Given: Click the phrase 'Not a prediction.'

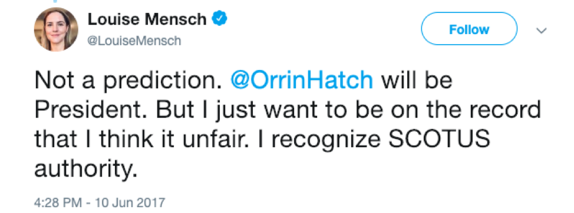Looking at the screenshot, I should click(129, 81).
